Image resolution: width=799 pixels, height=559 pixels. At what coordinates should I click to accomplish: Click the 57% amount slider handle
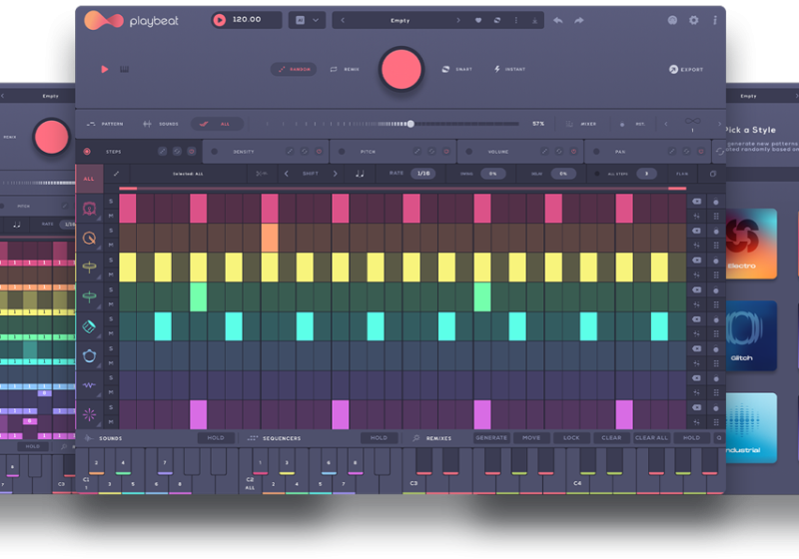[x=410, y=124]
